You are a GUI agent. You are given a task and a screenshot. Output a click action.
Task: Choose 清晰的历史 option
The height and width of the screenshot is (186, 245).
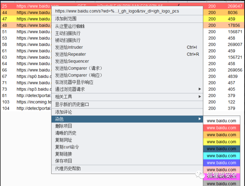coord(127,133)
